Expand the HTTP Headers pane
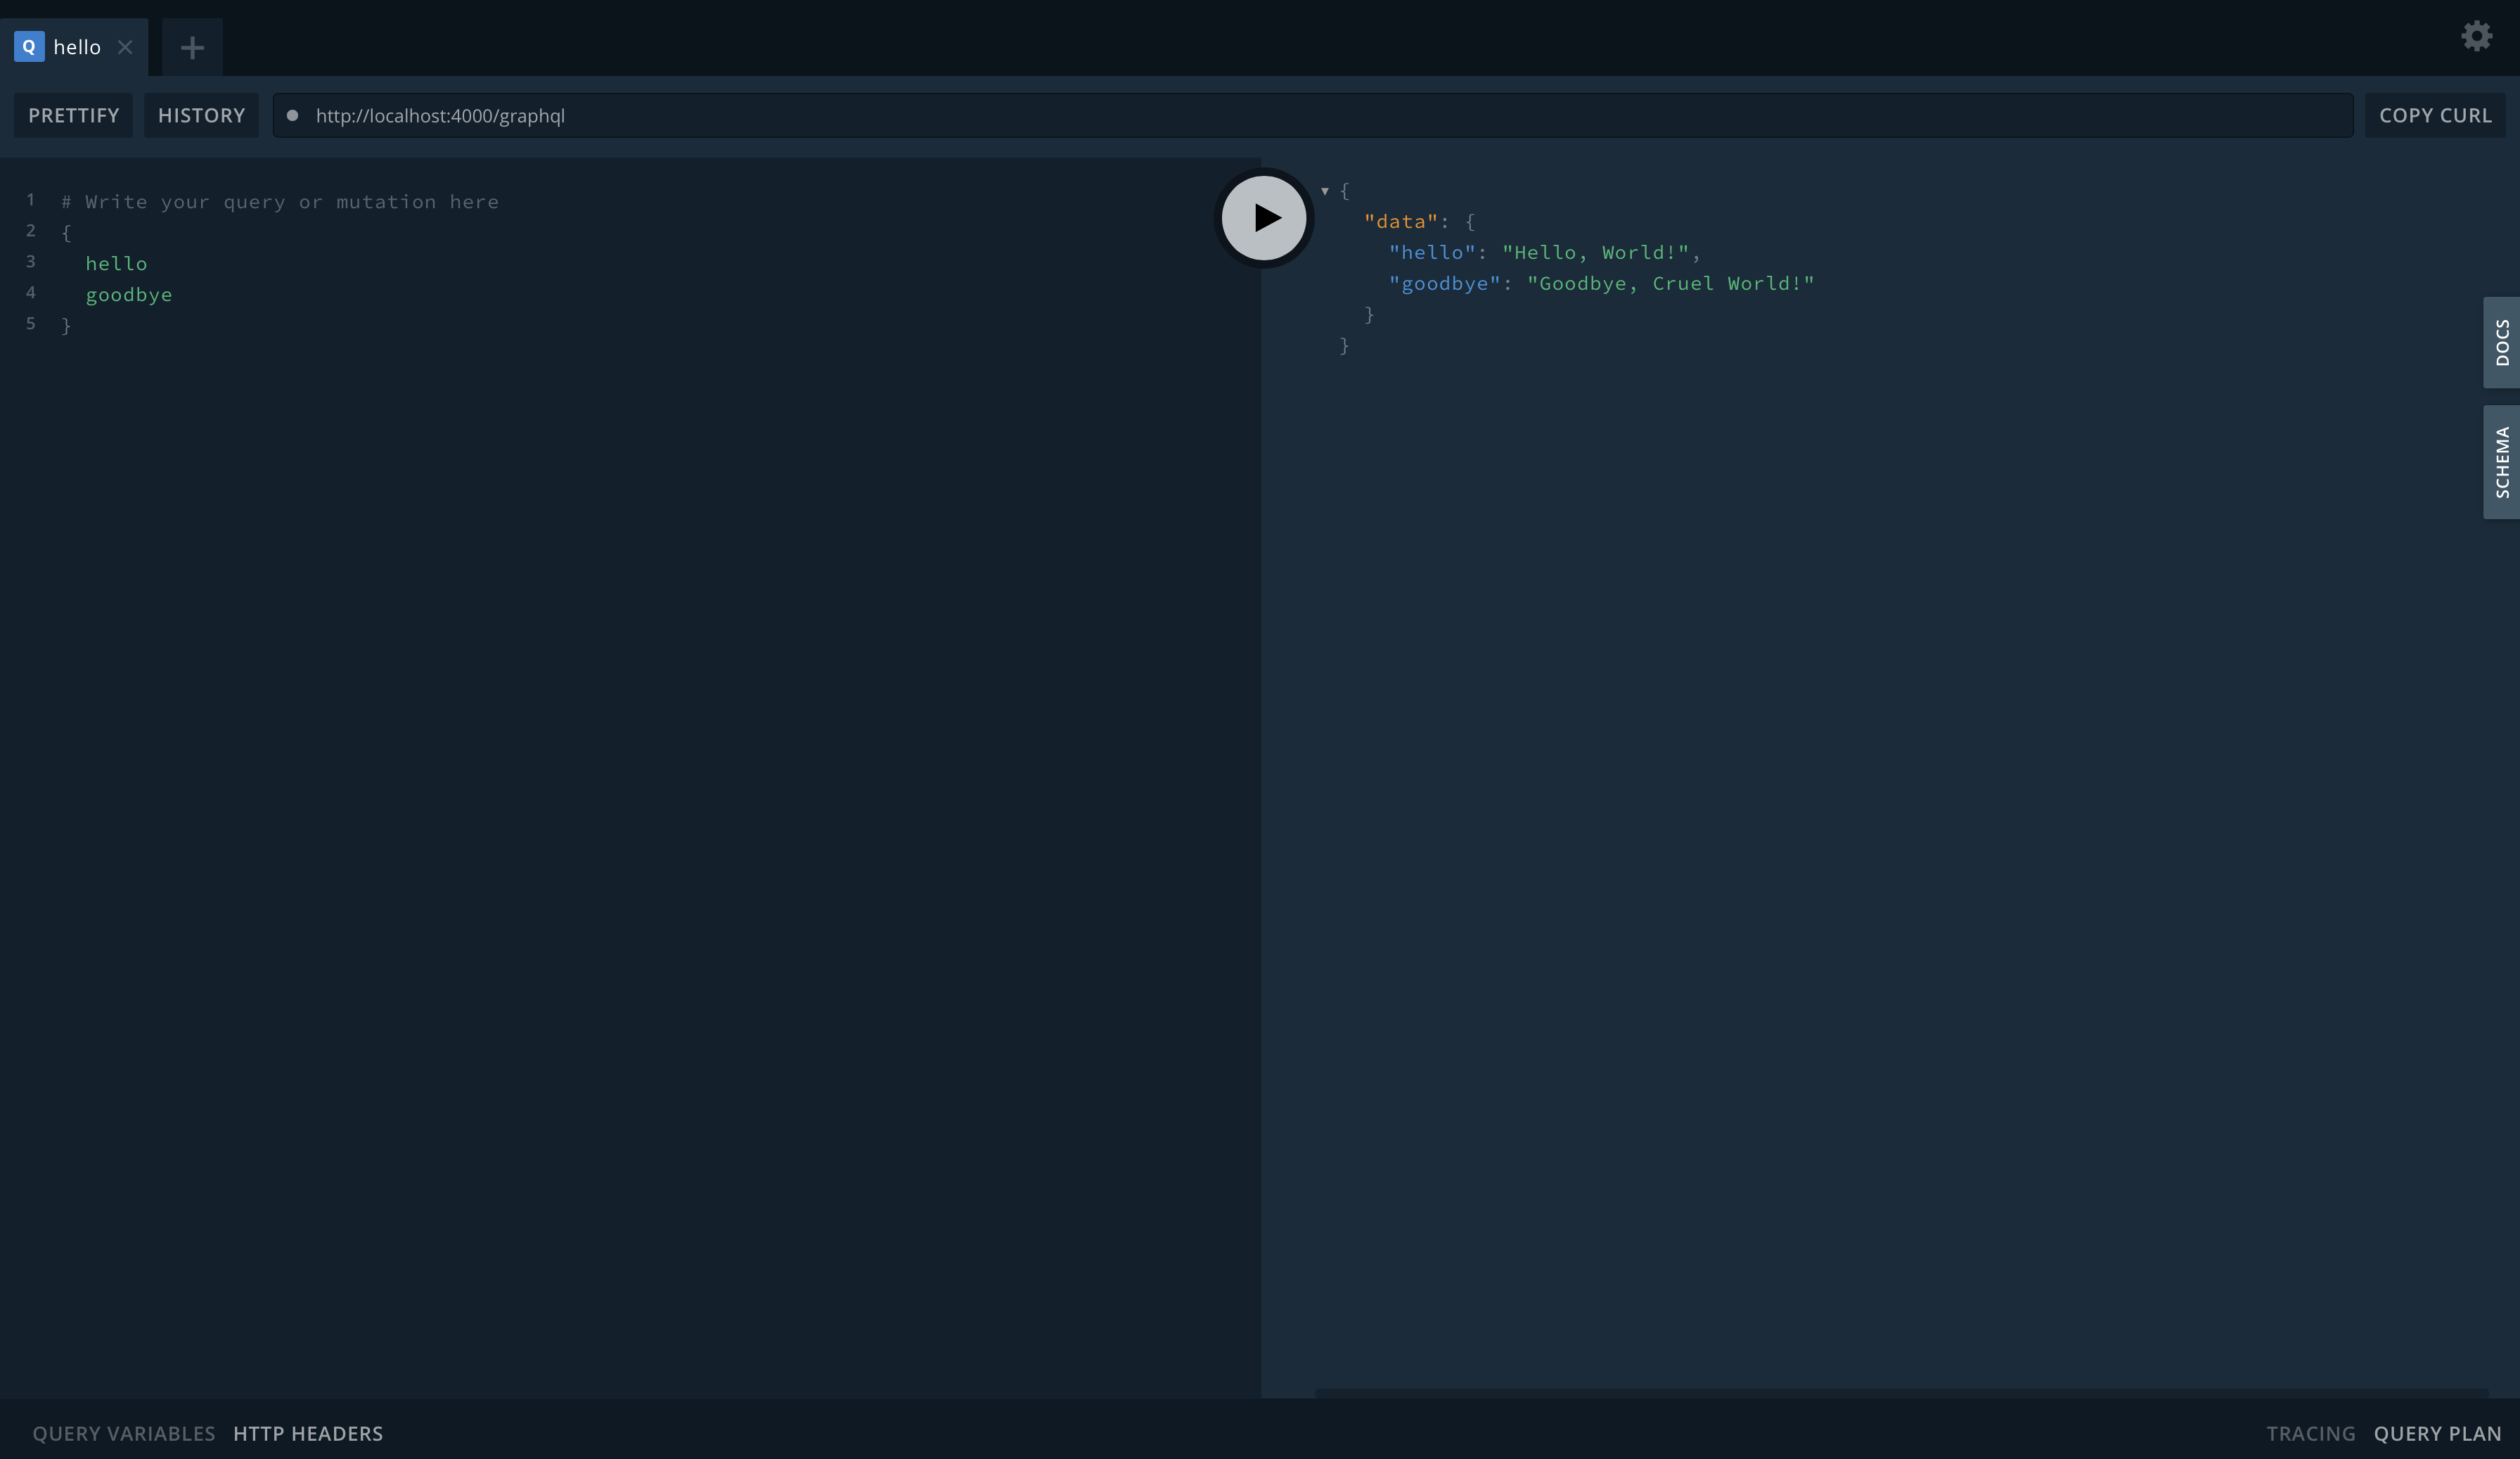The height and width of the screenshot is (1459, 2520). pos(308,1433)
